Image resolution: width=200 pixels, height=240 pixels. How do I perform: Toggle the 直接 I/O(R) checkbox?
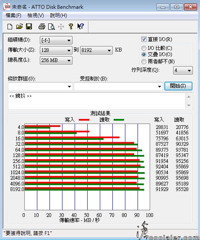[x=144, y=39]
